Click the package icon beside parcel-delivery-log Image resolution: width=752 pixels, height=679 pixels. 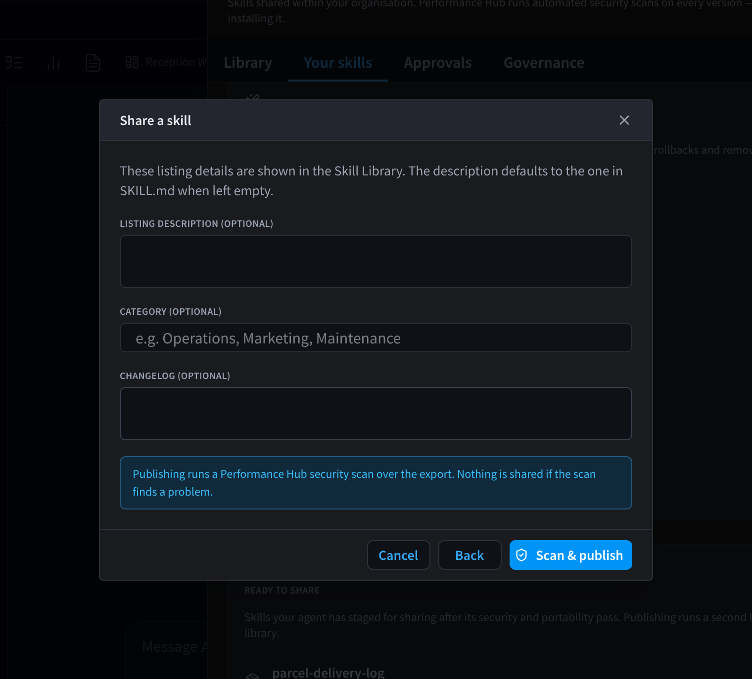coord(253,676)
